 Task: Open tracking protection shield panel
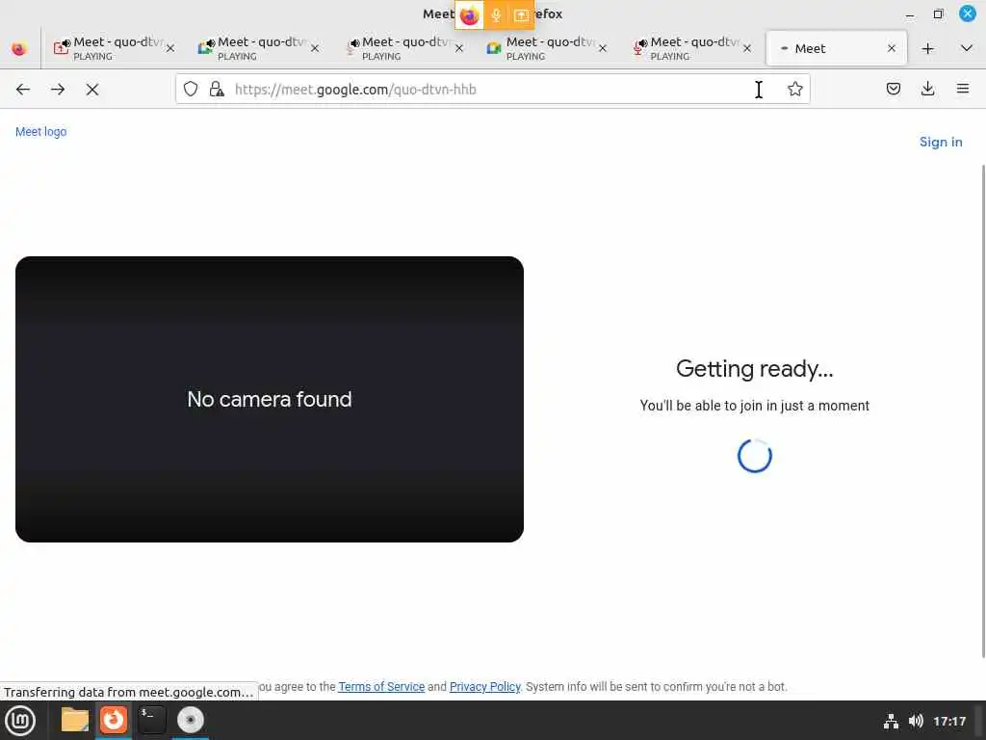point(191,90)
